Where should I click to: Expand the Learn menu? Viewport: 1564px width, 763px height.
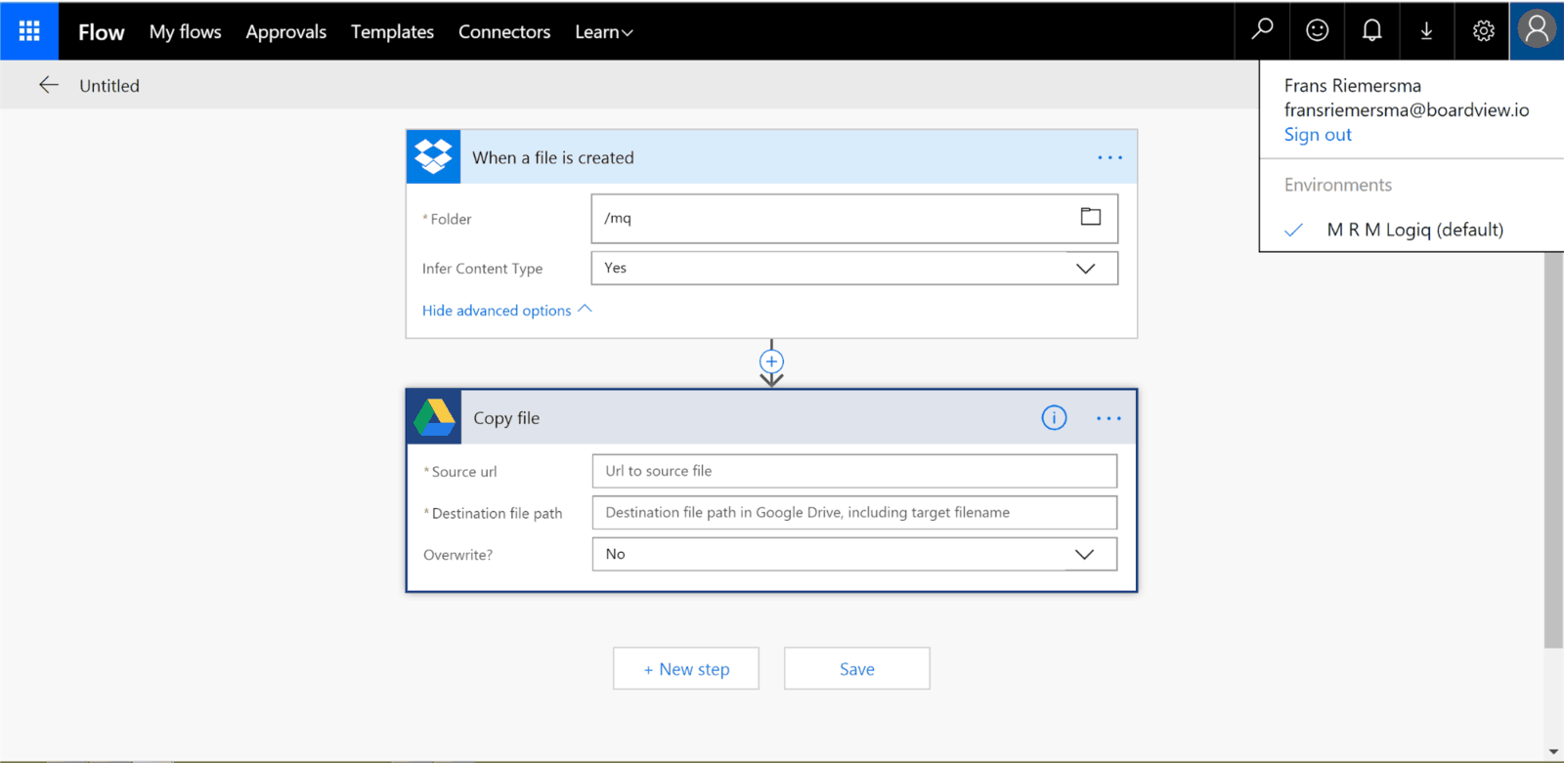(604, 31)
